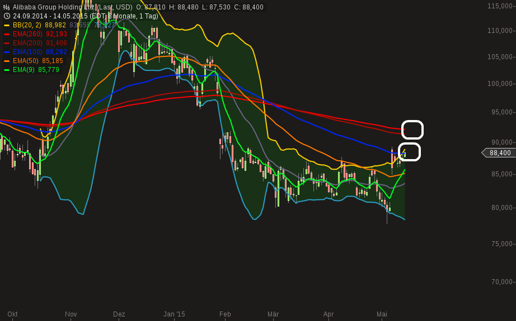Click the EMA(9) value 85,779
The width and height of the screenshot is (516, 321).
pyautogui.click(x=49, y=70)
